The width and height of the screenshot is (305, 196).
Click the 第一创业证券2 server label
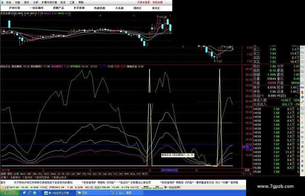pos(172,188)
